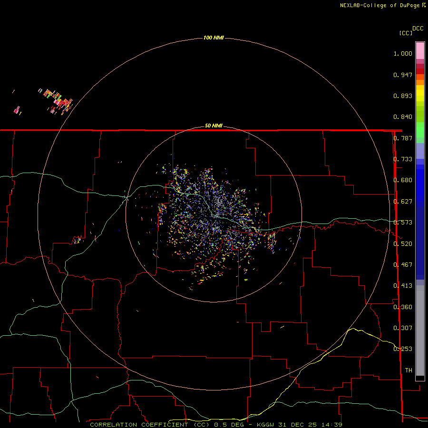
Task: Click the 0.733 color scale label
Action: tap(403, 159)
